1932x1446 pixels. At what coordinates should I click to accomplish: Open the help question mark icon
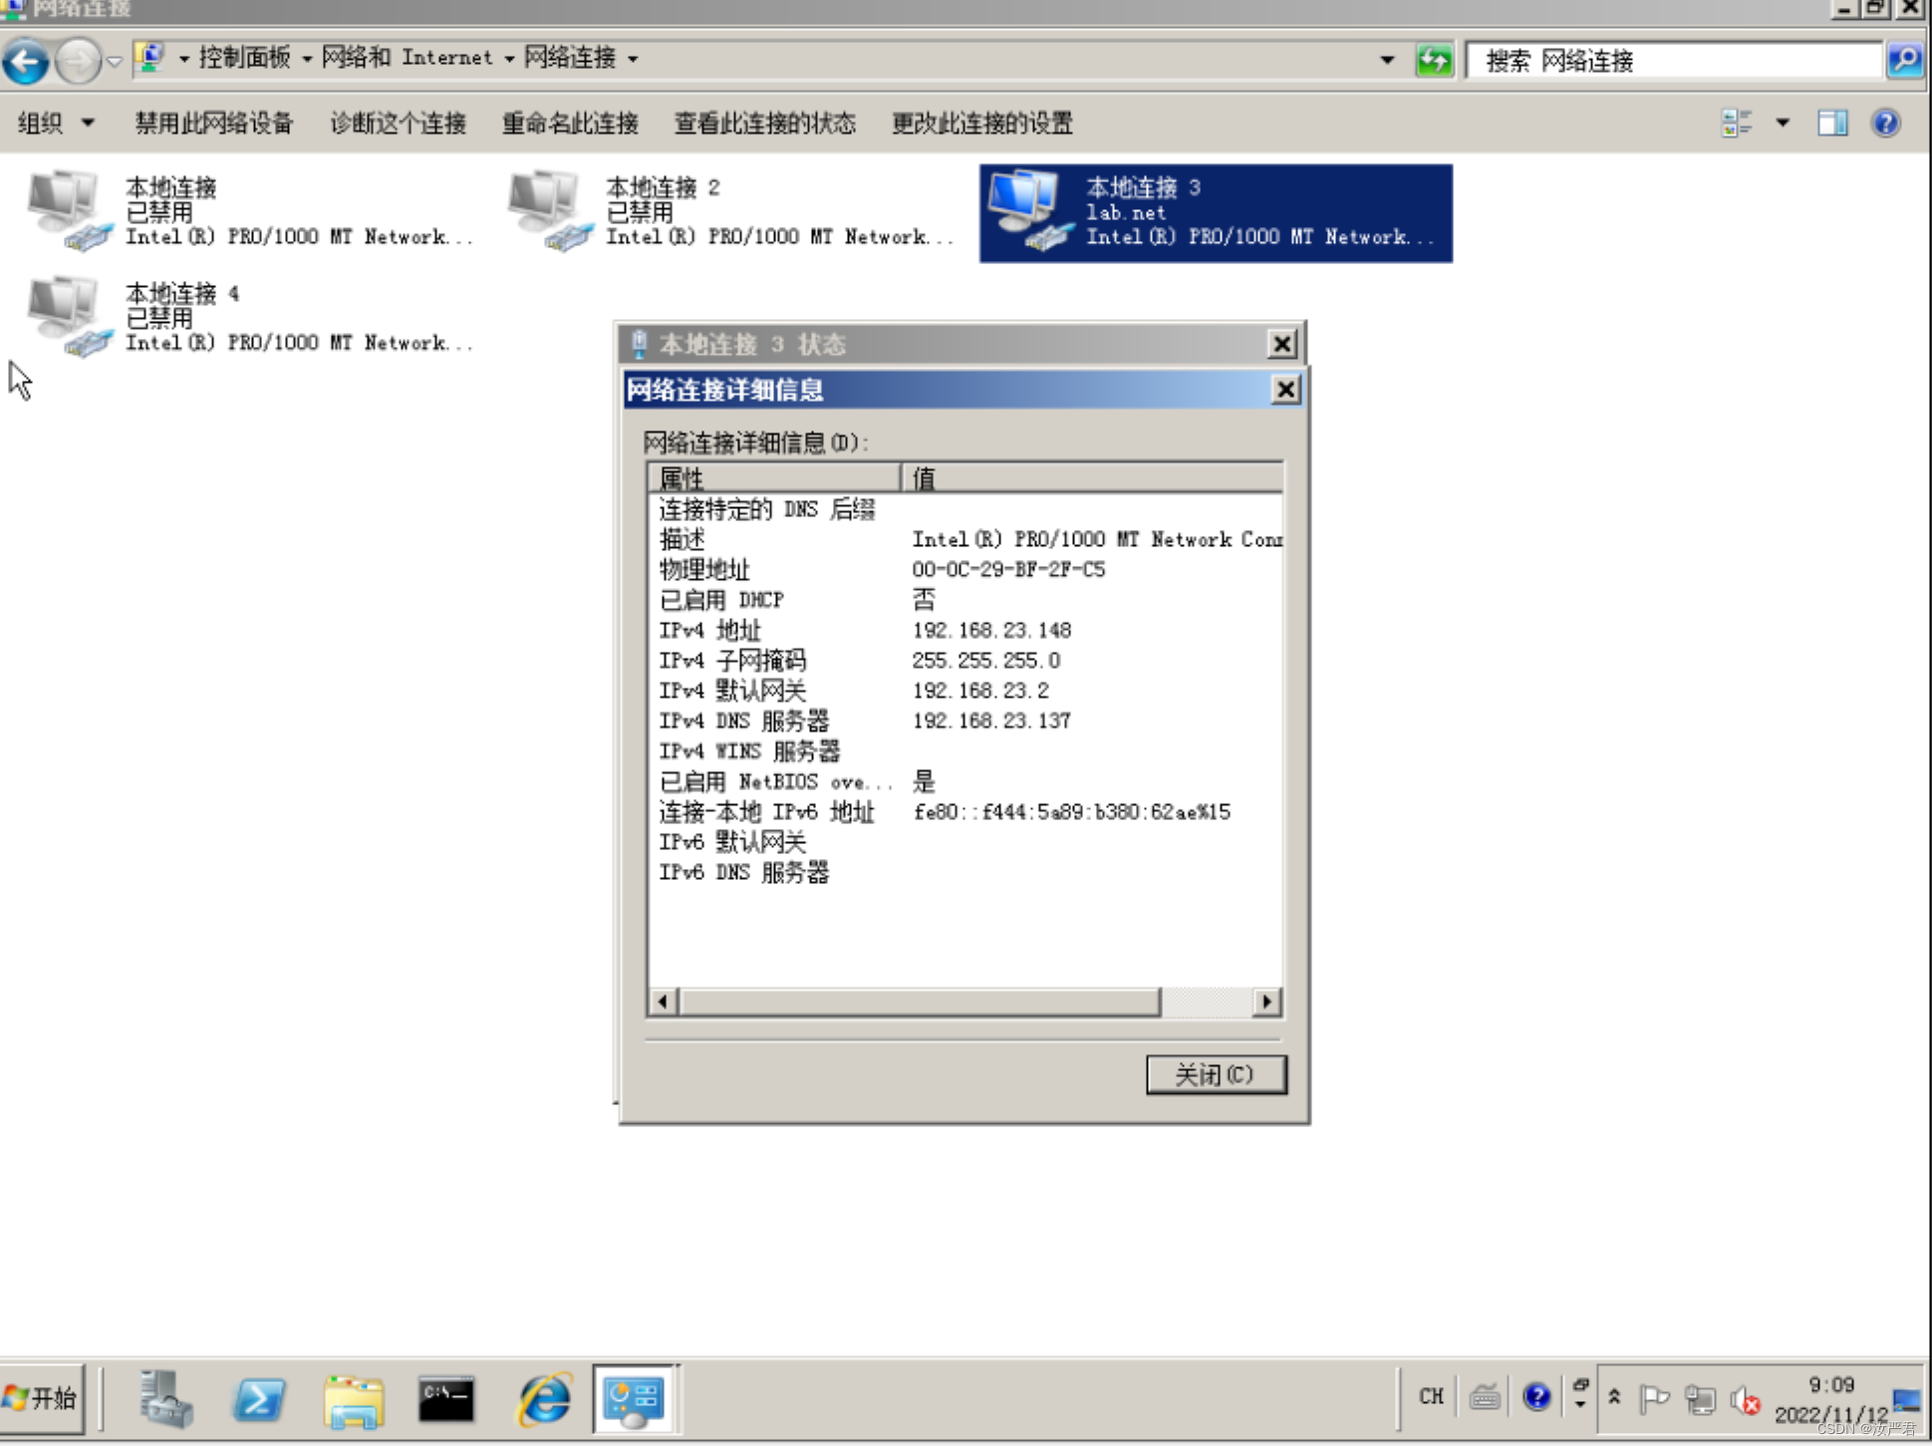coord(1885,123)
